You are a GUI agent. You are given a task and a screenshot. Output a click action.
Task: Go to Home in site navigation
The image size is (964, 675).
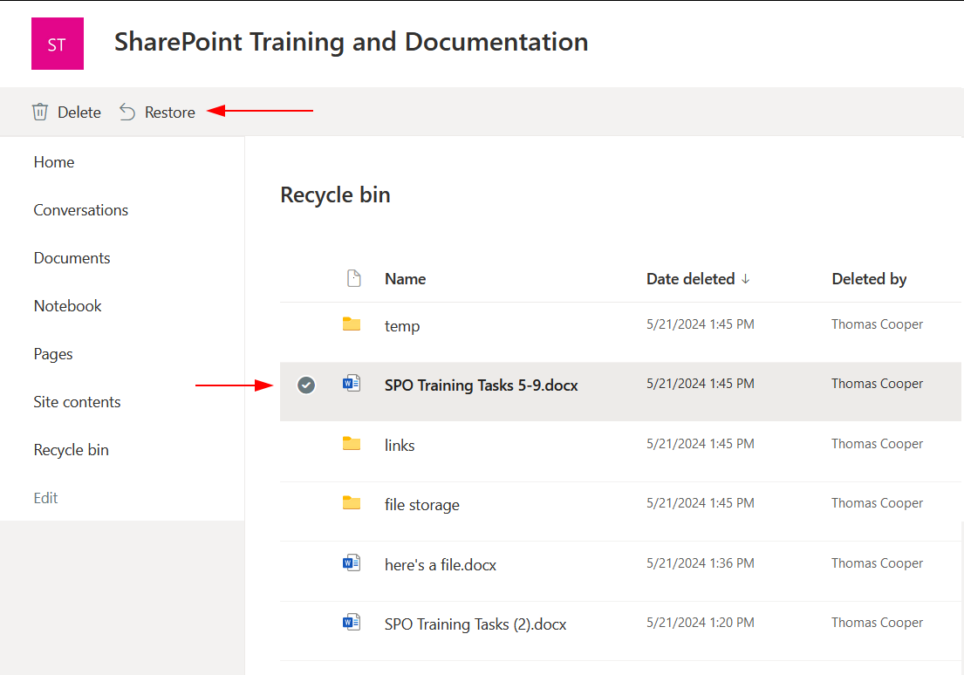54,162
